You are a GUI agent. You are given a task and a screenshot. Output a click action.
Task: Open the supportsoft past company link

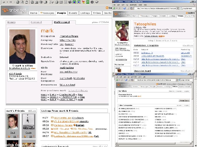[66, 78]
